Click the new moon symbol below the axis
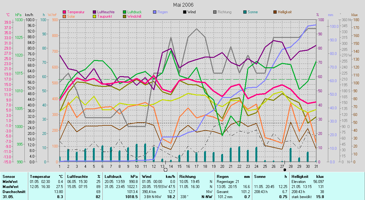365x200 pixels. pyautogui.click(x=285, y=170)
